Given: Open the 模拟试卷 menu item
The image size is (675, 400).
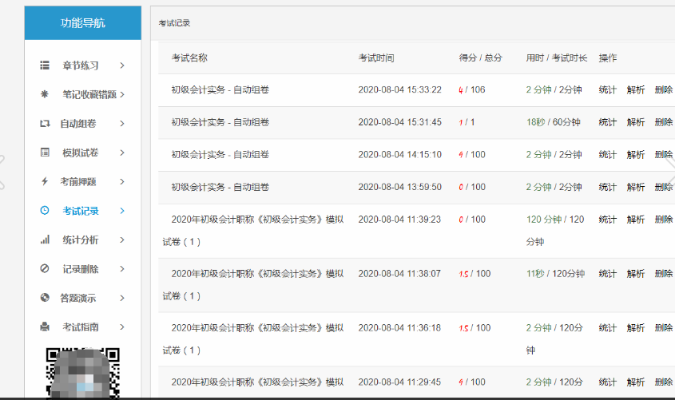Looking at the screenshot, I should point(78,152).
